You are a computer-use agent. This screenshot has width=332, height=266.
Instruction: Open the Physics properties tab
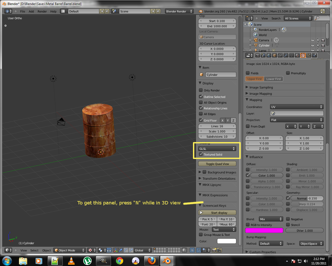click(314, 55)
